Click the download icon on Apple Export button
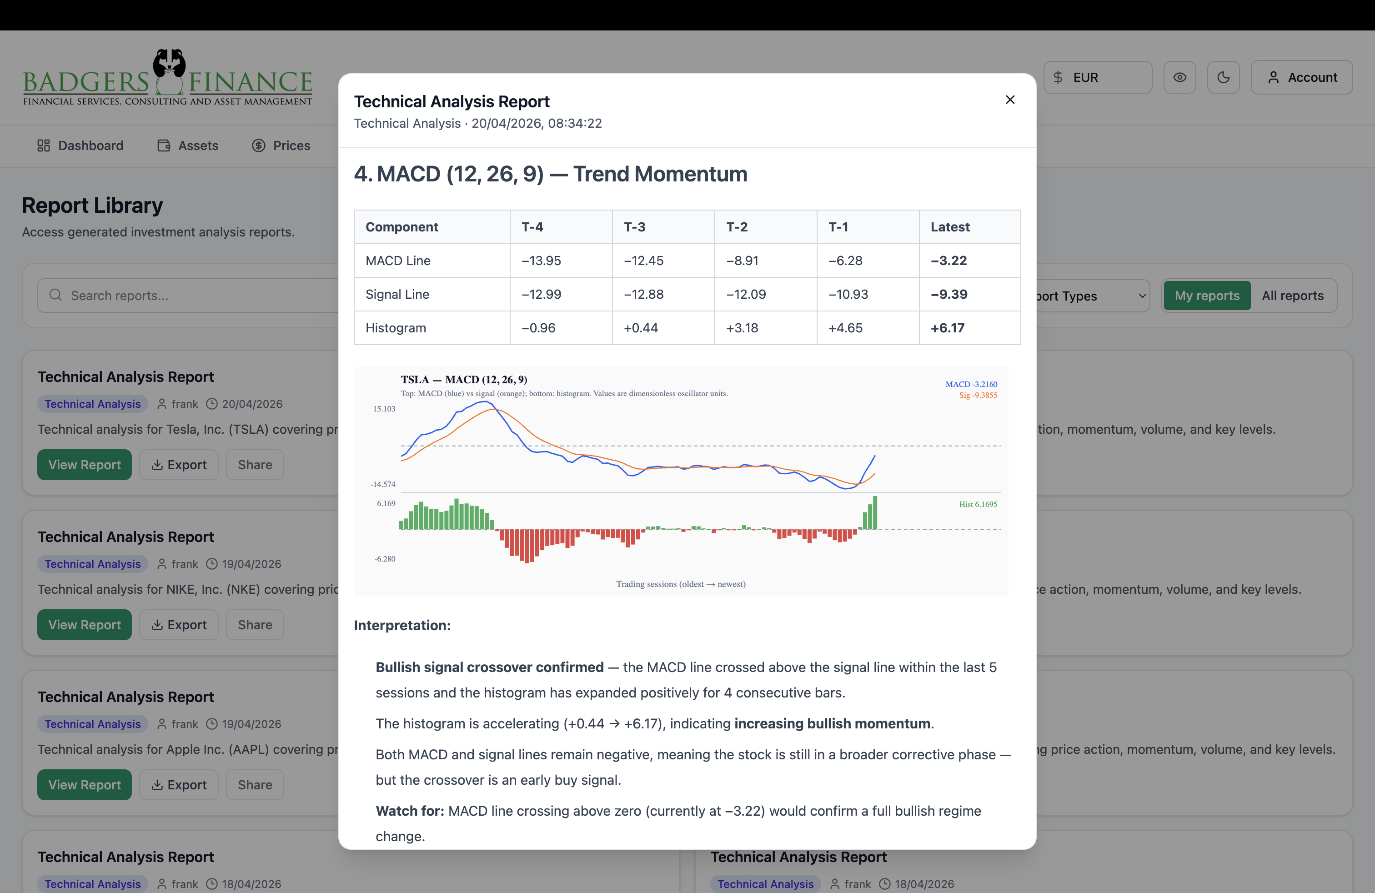Viewport: 1375px width, 893px height. (156, 784)
